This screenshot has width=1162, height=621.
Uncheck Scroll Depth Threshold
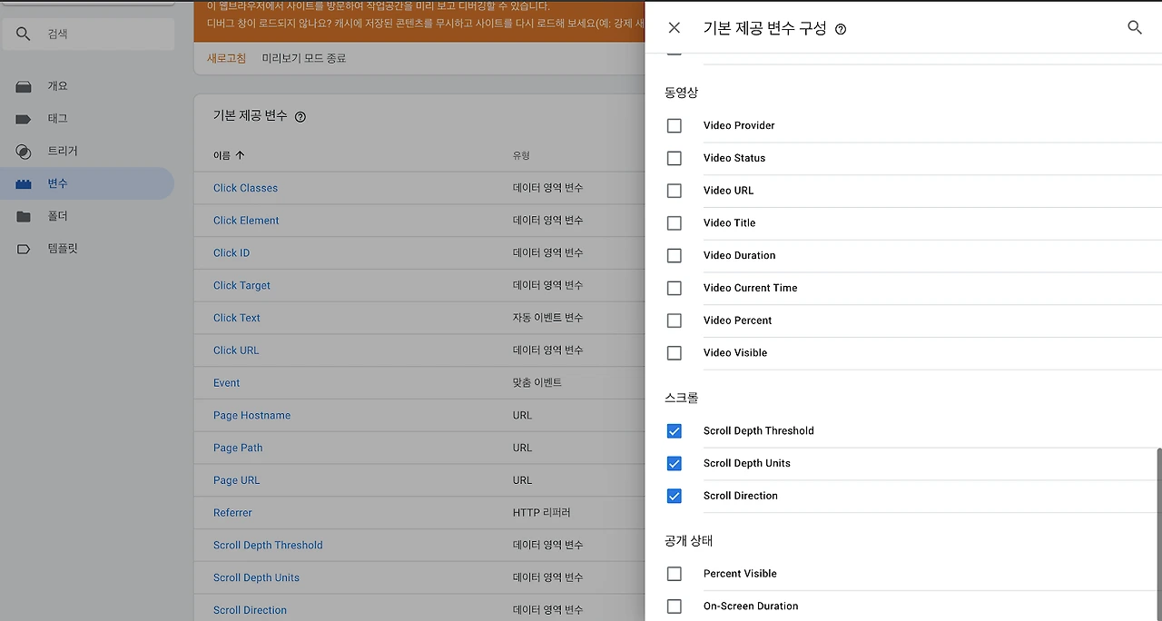(675, 431)
